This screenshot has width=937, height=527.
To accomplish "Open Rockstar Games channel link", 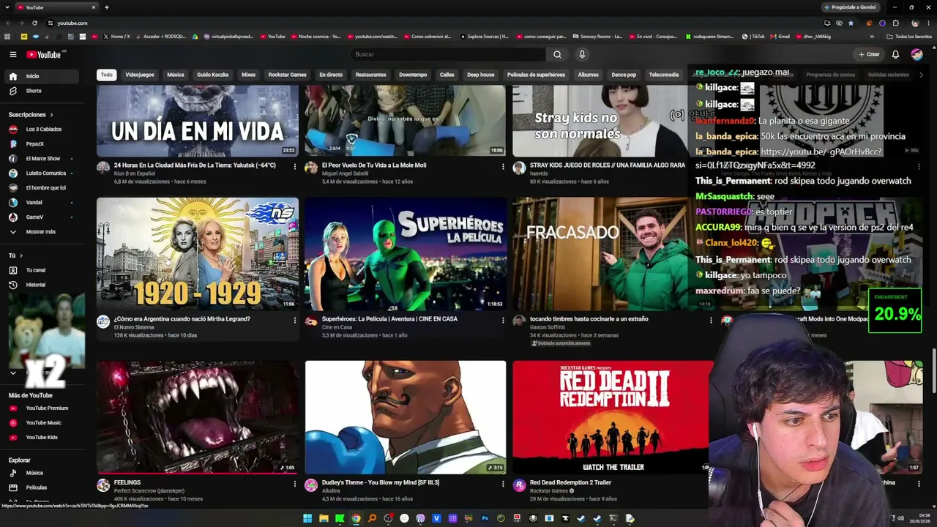I will (x=550, y=491).
